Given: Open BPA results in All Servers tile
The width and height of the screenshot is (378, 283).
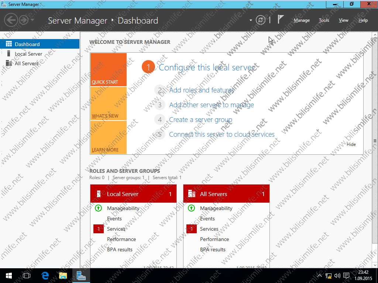Looking at the screenshot, I should click(x=213, y=249).
